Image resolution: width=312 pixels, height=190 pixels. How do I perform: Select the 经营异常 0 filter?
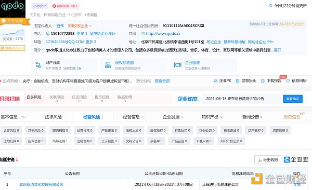85,130
